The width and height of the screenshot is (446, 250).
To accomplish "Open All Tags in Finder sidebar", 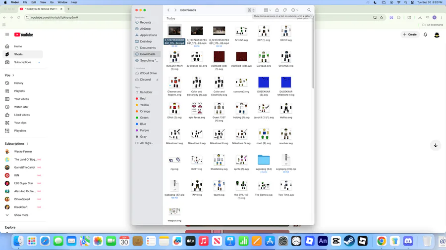I will pyautogui.click(x=147, y=143).
